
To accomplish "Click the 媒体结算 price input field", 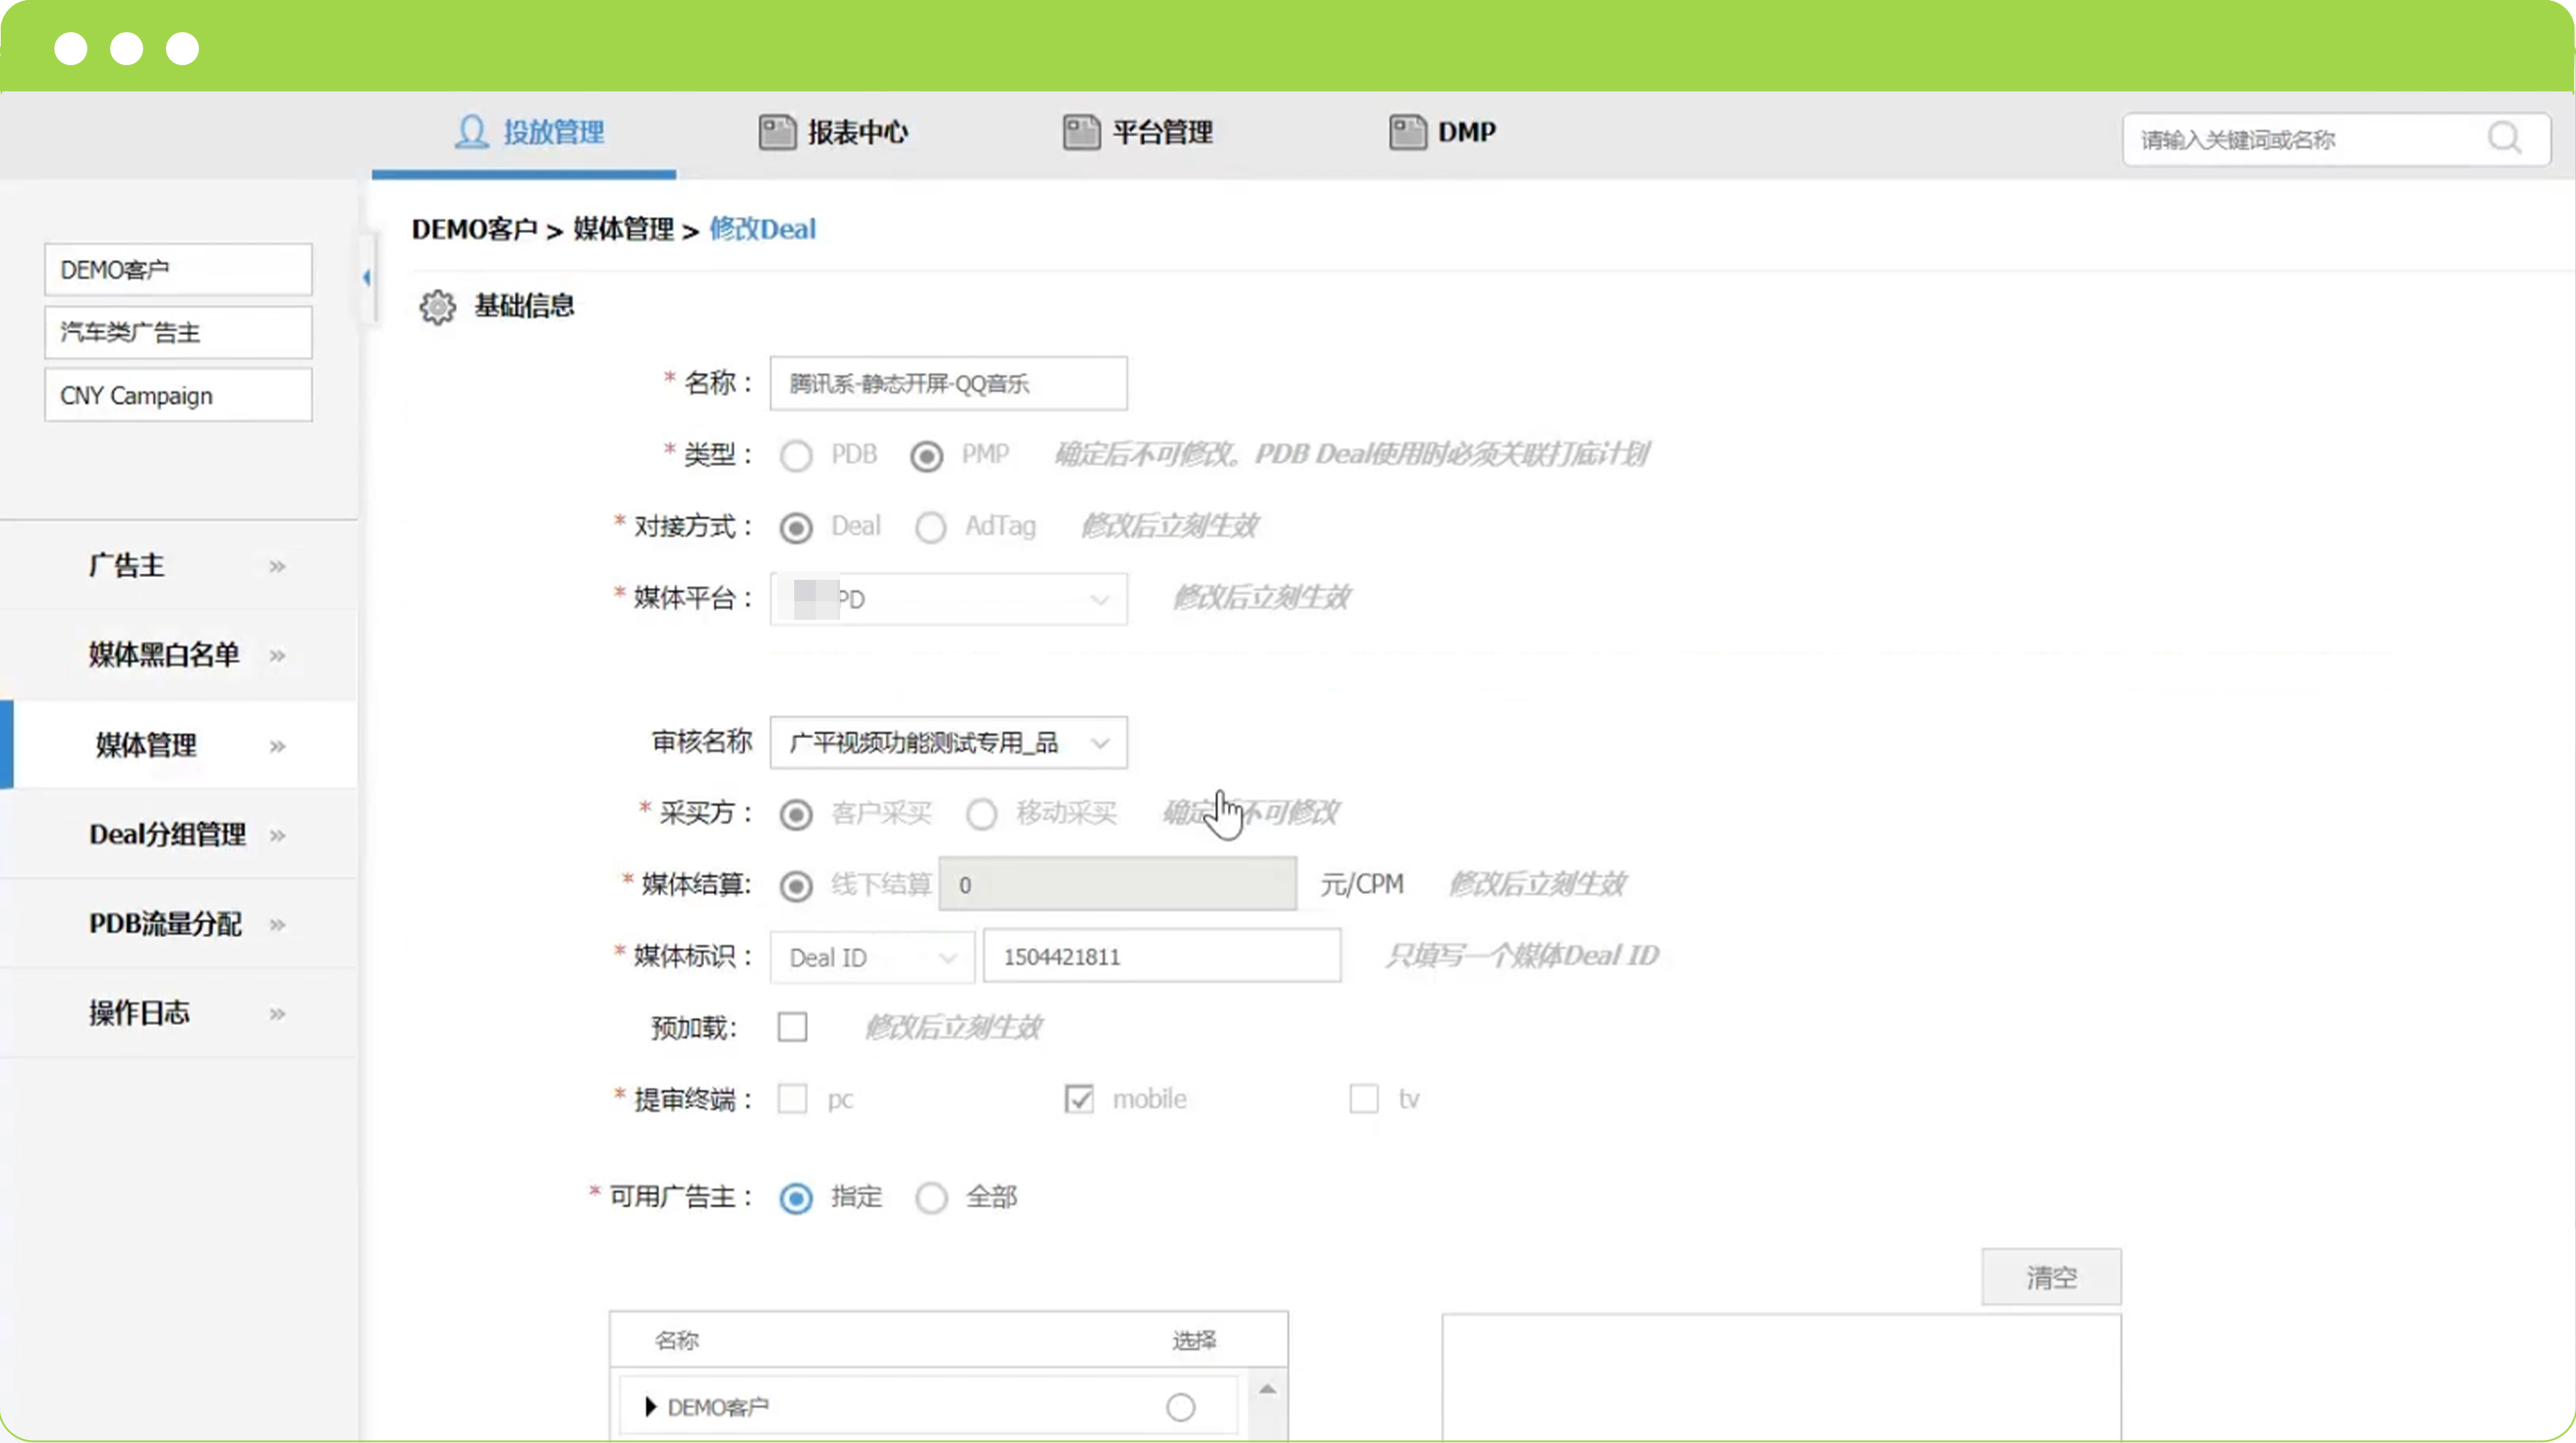I will pos(1117,884).
